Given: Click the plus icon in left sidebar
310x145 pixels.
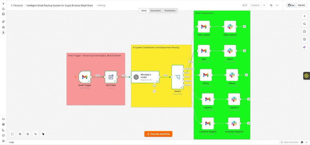Looking at the screenshot, I should pyautogui.click(x=3, y=4).
